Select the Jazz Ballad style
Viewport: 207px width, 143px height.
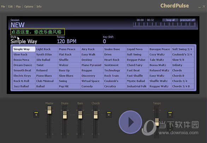(24, 86)
